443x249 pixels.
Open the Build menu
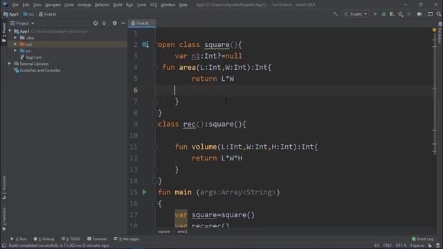(118, 5)
